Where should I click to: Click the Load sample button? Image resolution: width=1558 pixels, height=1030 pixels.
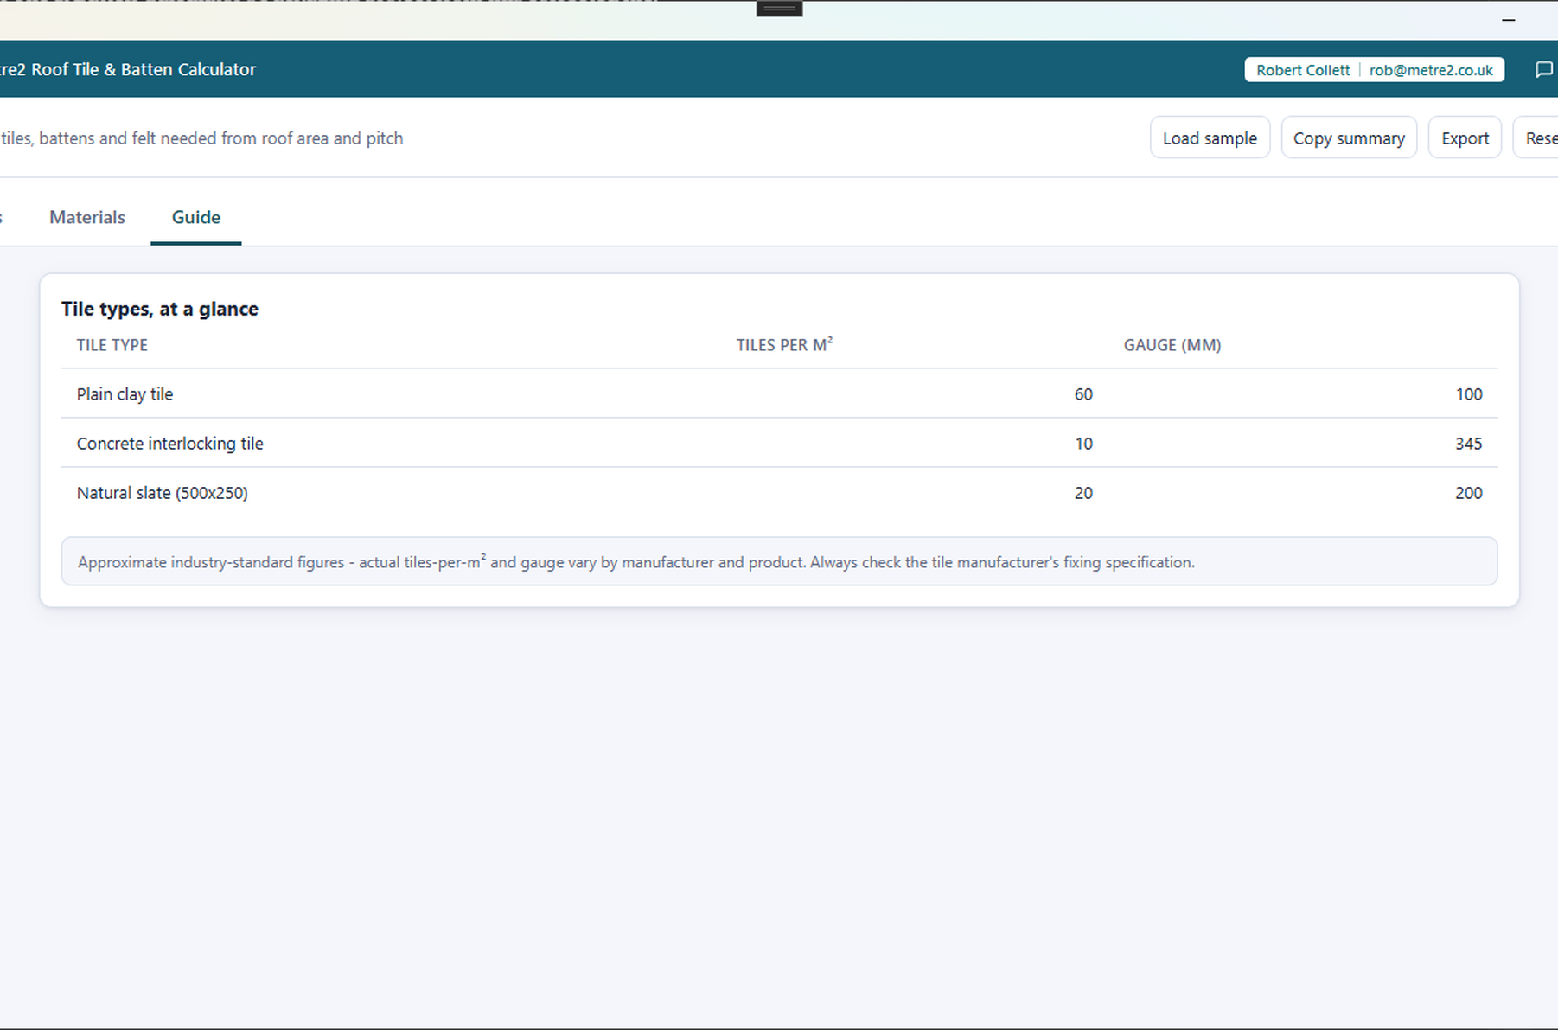click(x=1210, y=138)
